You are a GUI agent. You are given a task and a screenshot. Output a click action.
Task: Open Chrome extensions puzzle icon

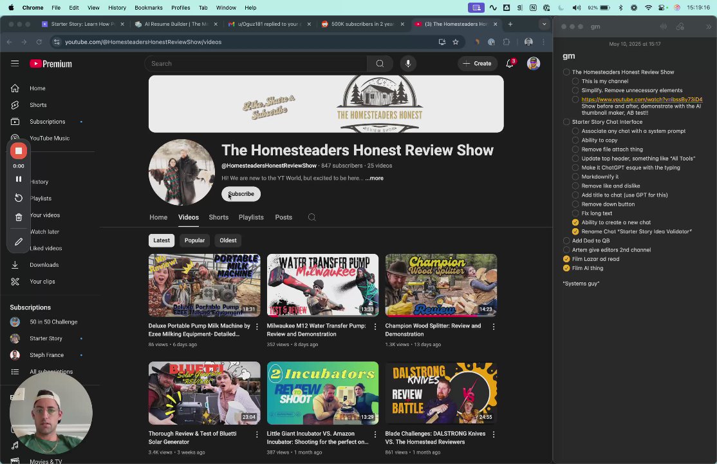(x=506, y=42)
